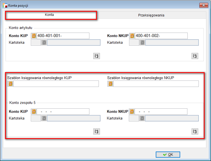Click Kartoteka lookup icon under article Konto NKUP
Viewport: 211px width, 161px height.
[x=142, y=43]
